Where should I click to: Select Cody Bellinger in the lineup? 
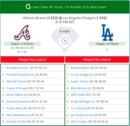point(81,102)
